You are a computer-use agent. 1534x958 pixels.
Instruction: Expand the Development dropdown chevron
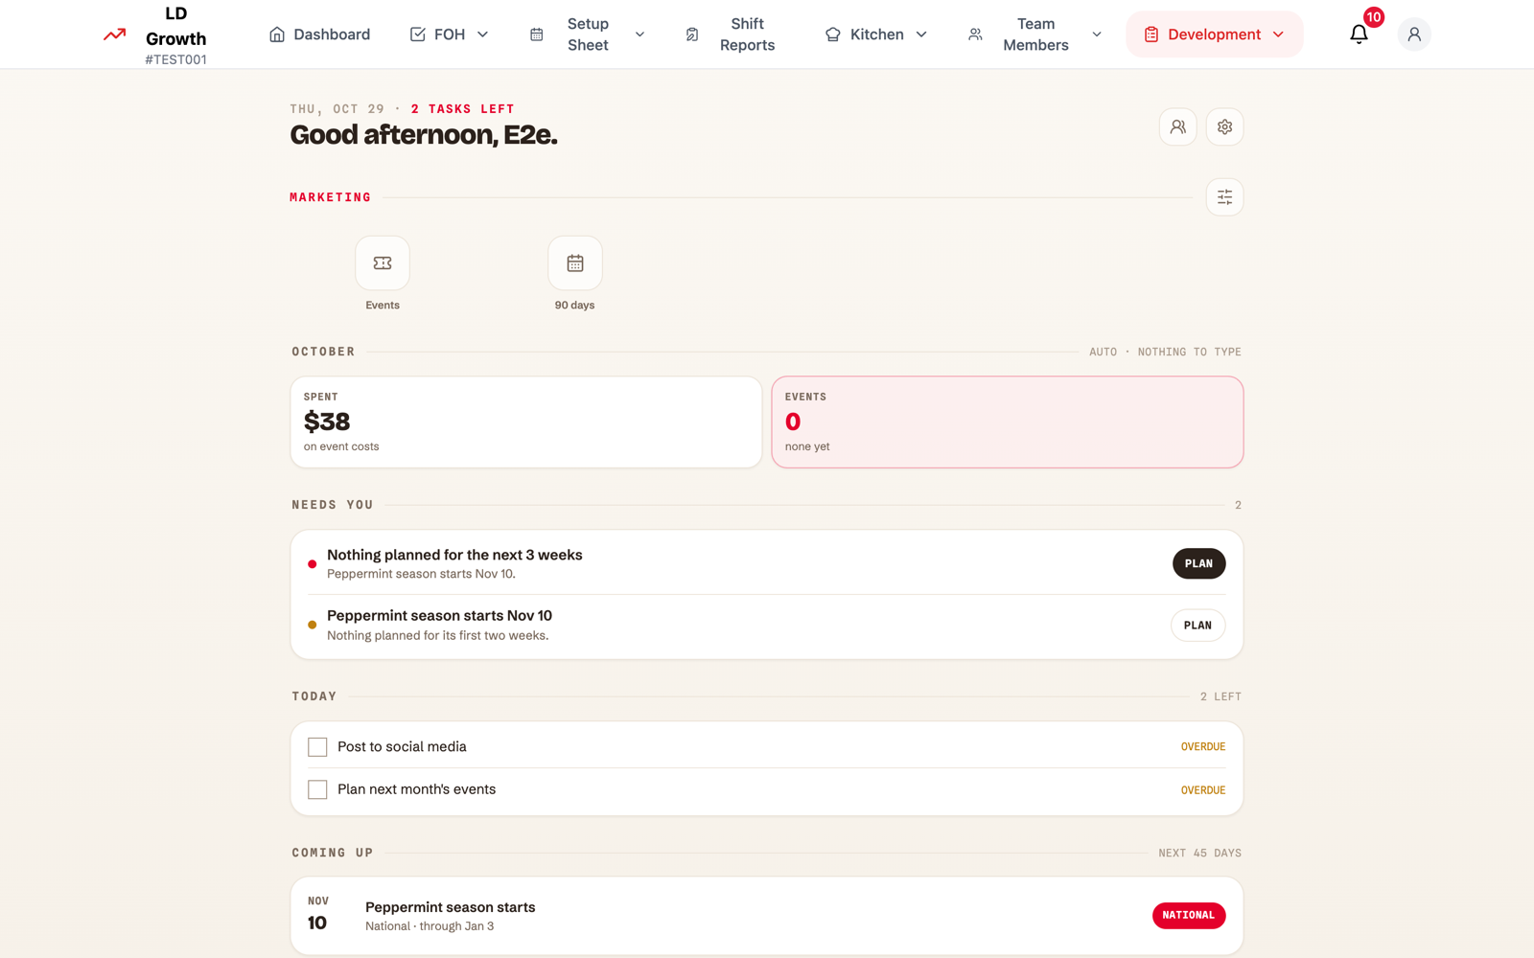tap(1278, 34)
